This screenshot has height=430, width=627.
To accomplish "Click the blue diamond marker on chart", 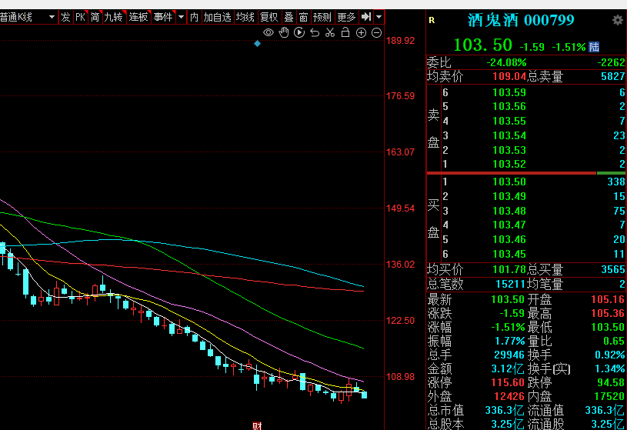I will point(258,44).
